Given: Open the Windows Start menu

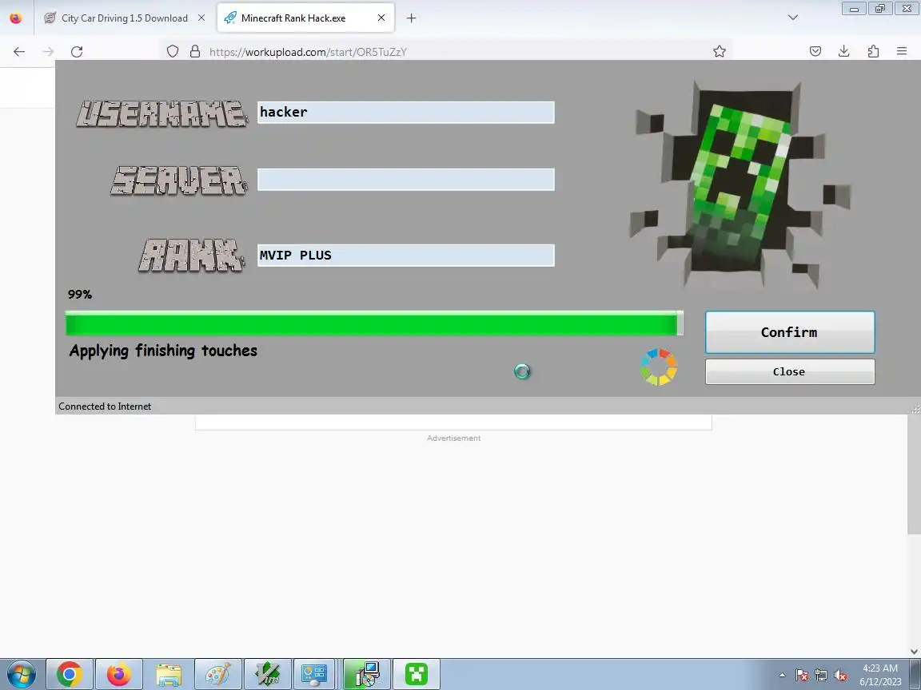Looking at the screenshot, I should (x=21, y=674).
